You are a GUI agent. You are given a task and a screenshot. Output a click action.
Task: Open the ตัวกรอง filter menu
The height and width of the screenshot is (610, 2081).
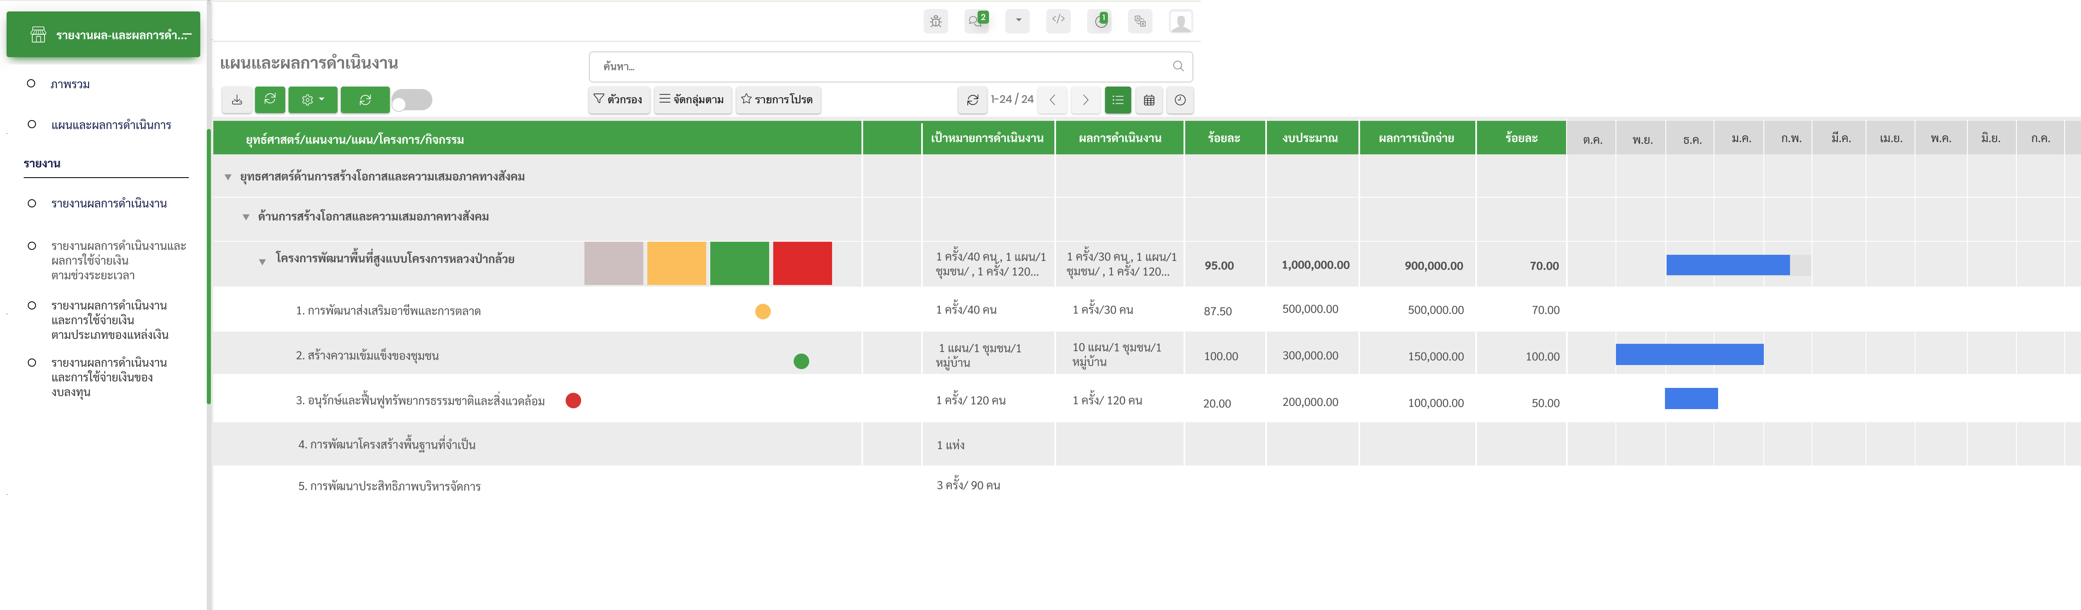618,99
